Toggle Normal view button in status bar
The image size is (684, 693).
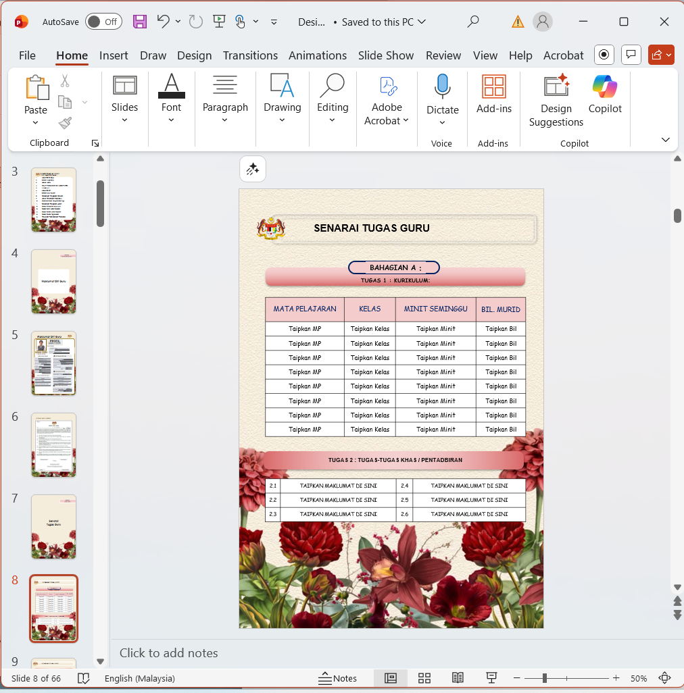tap(391, 678)
